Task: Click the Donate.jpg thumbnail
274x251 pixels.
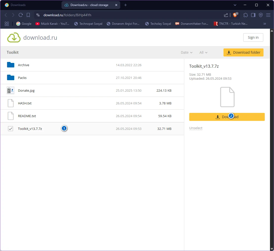Action: (x=10, y=90)
